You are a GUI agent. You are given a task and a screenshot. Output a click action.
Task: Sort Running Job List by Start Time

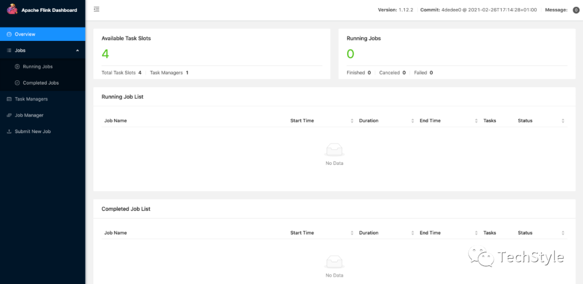pos(352,121)
